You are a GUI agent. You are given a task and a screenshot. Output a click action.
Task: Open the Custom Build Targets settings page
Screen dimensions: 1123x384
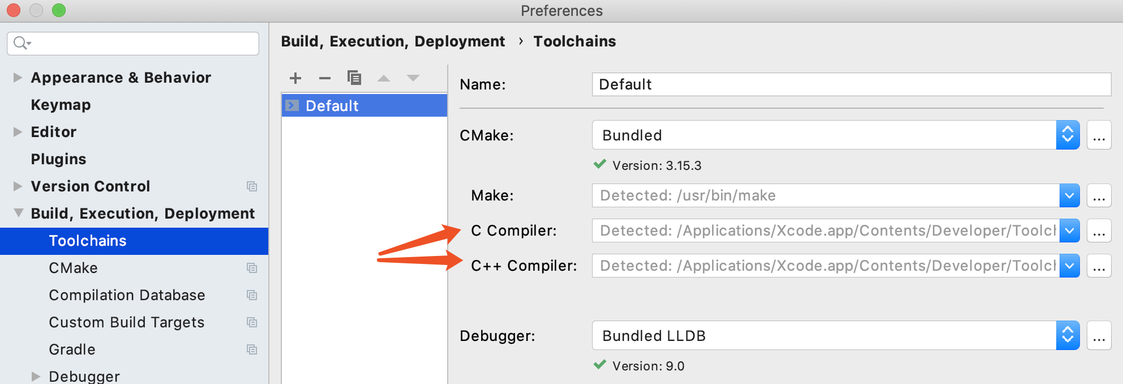126,322
